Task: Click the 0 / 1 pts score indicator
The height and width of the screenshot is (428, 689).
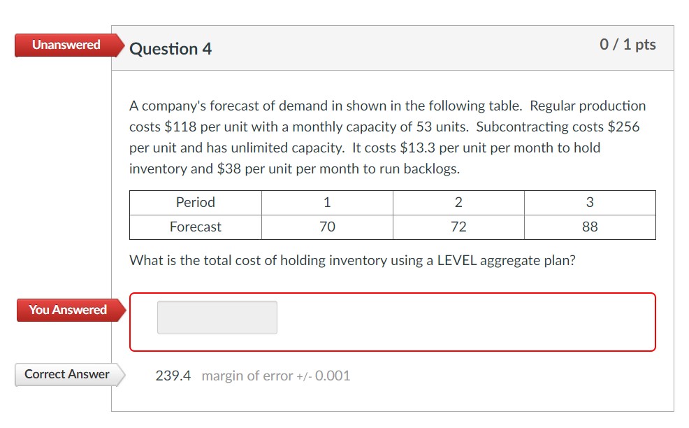Action: [x=628, y=43]
